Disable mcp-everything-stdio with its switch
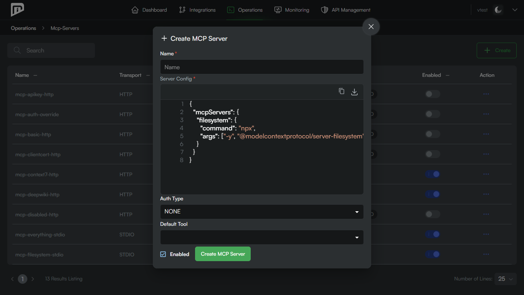Screen dimensions: 524x295 pos(433,234)
